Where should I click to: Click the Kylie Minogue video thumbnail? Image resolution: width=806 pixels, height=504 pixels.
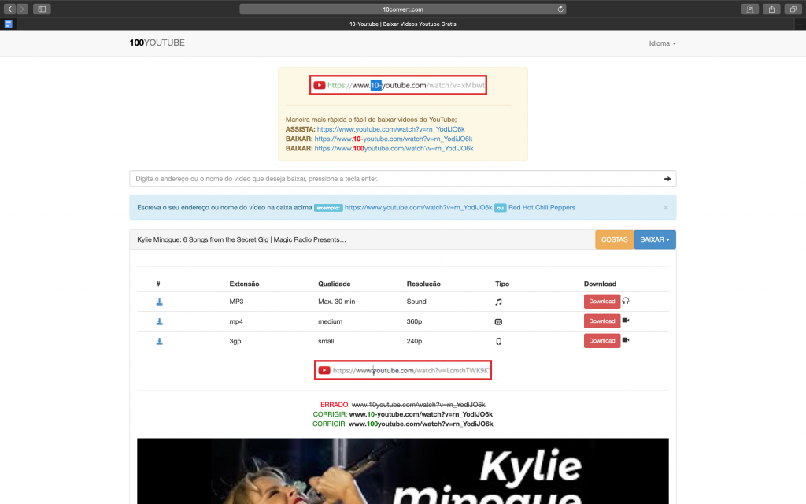403,471
